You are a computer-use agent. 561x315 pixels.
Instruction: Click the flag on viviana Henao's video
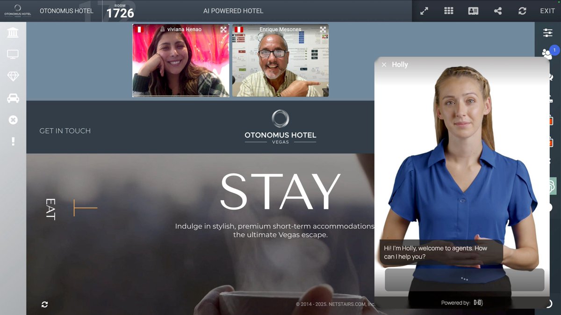tap(138, 29)
